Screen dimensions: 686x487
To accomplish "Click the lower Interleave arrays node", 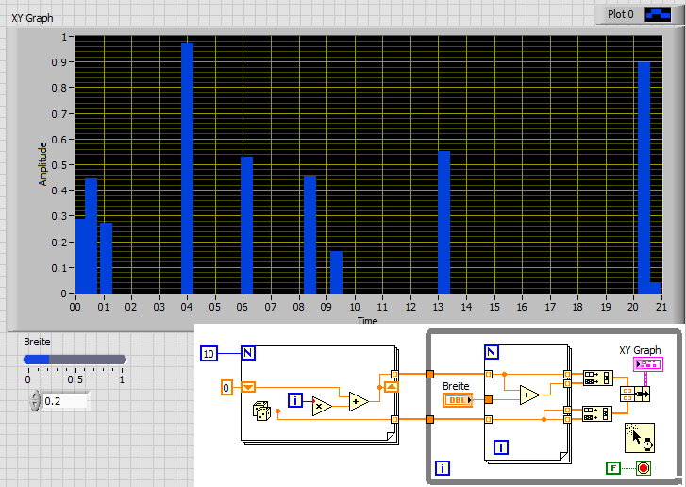I will click(x=597, y=413).
